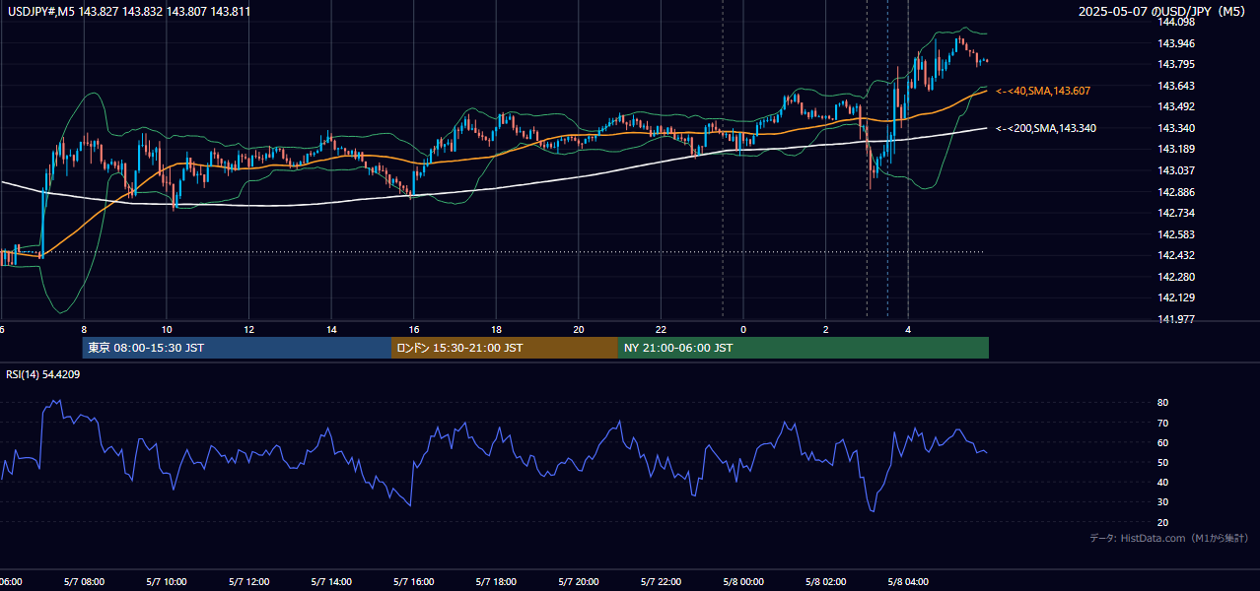
Task: Click the 143.946 price axis label
Action: (1176, 43)
